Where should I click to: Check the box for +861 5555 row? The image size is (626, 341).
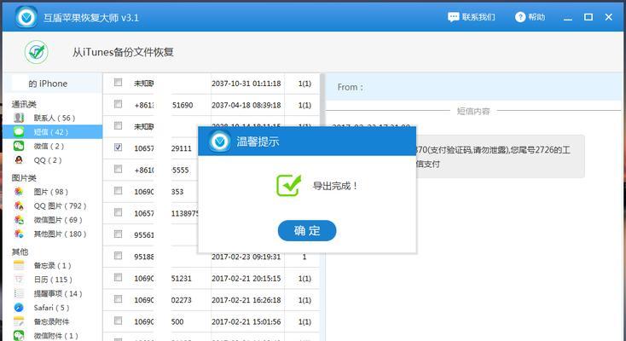(x=118, y=169)
